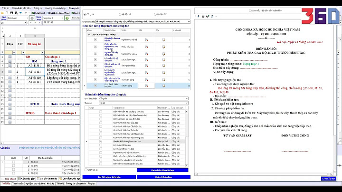Click the formula bar cancel X icon
This screenshot has width=342, height=192.
[31, 22]
